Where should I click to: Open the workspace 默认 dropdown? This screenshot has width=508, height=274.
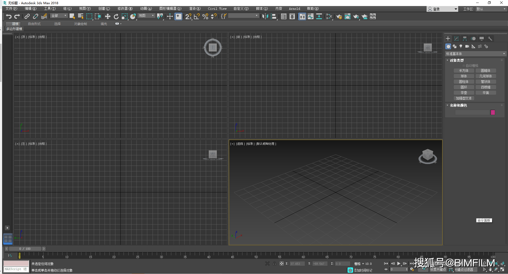[491, 9]
